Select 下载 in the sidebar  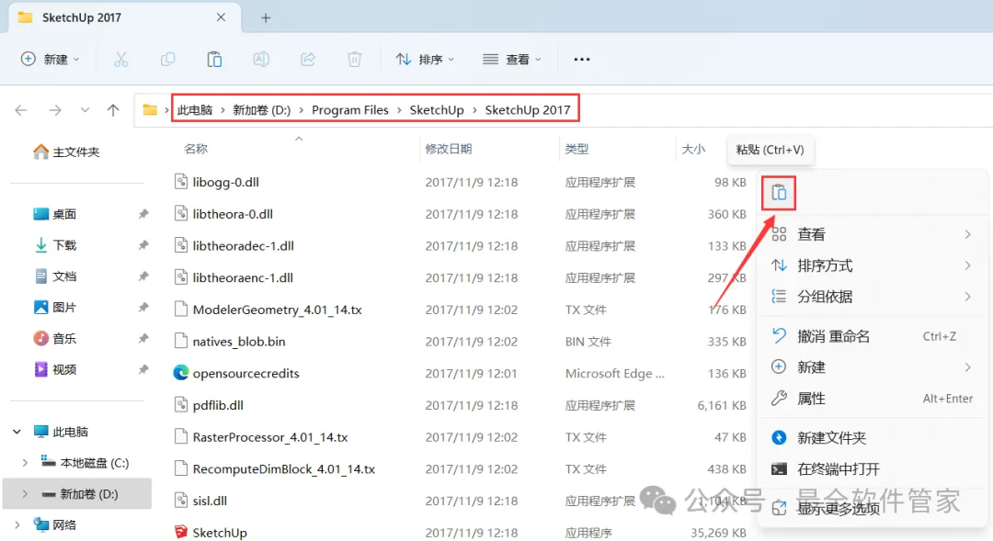(x=54, y=245)
